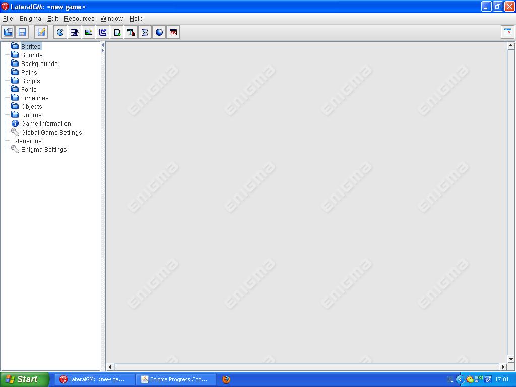Click the Create Room maze icon
The width and height of the screenshot is (516, 387).
coord(173,32)
